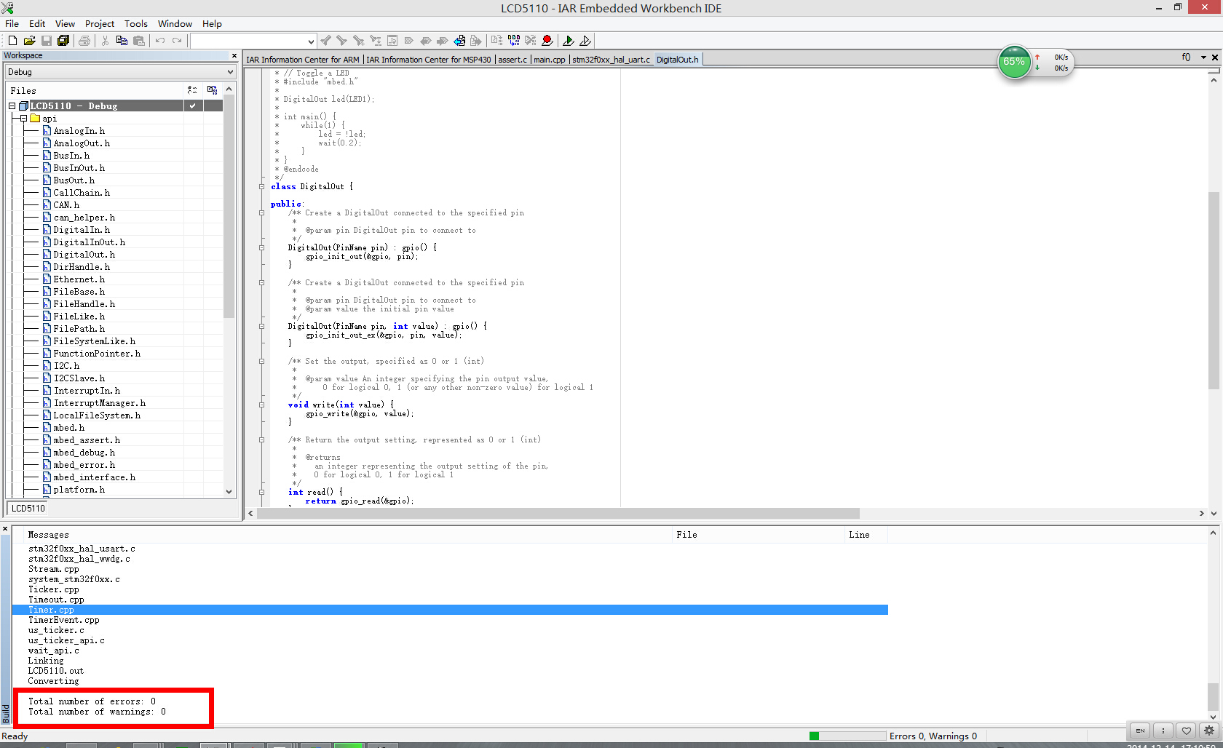
Task: Click the editor horizontal scrollbar
Action: tap(558, 514)
